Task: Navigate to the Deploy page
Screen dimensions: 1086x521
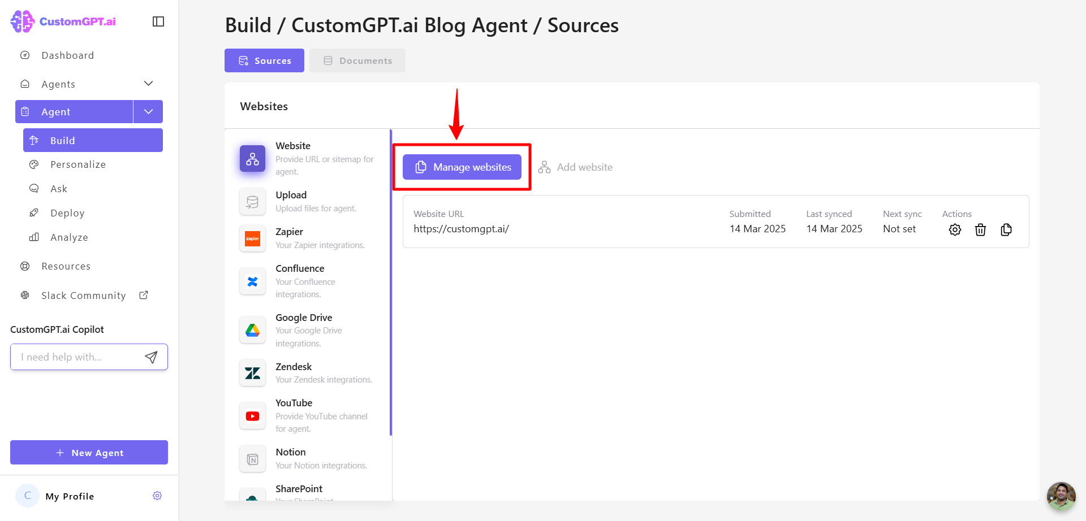Action: [67, 213]
